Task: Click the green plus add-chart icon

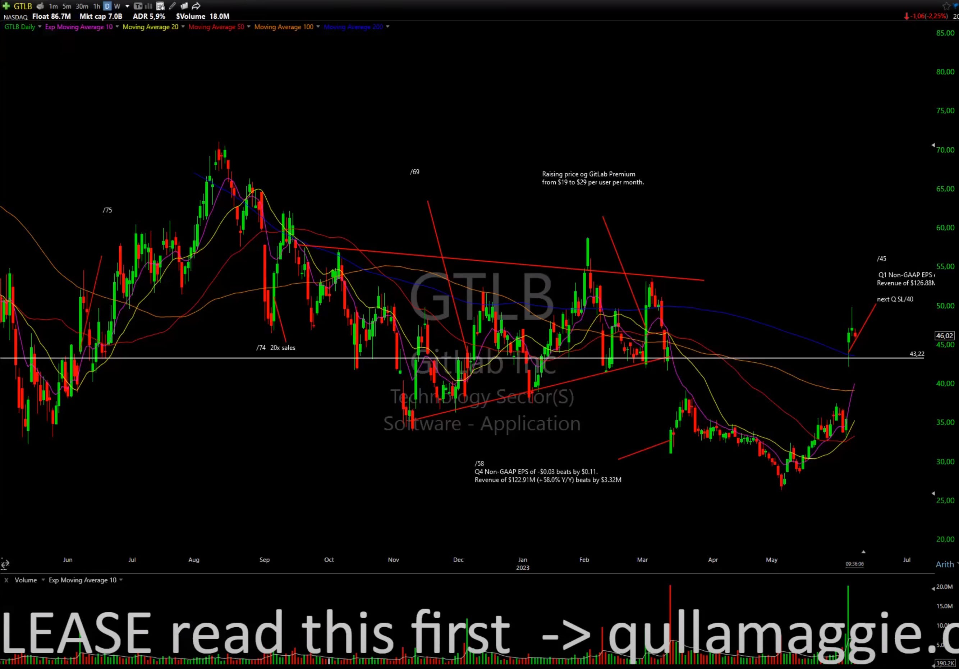Action: coord(6,6)
